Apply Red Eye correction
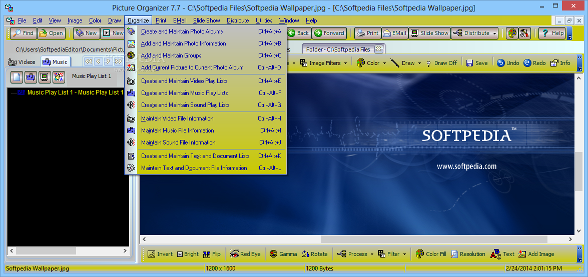 [245, 254]
